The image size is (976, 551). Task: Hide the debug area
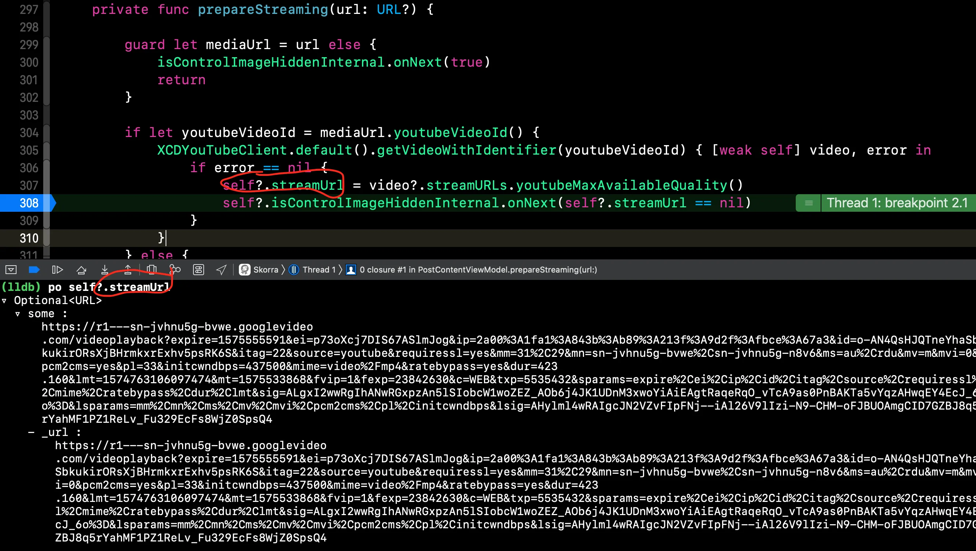11,270
